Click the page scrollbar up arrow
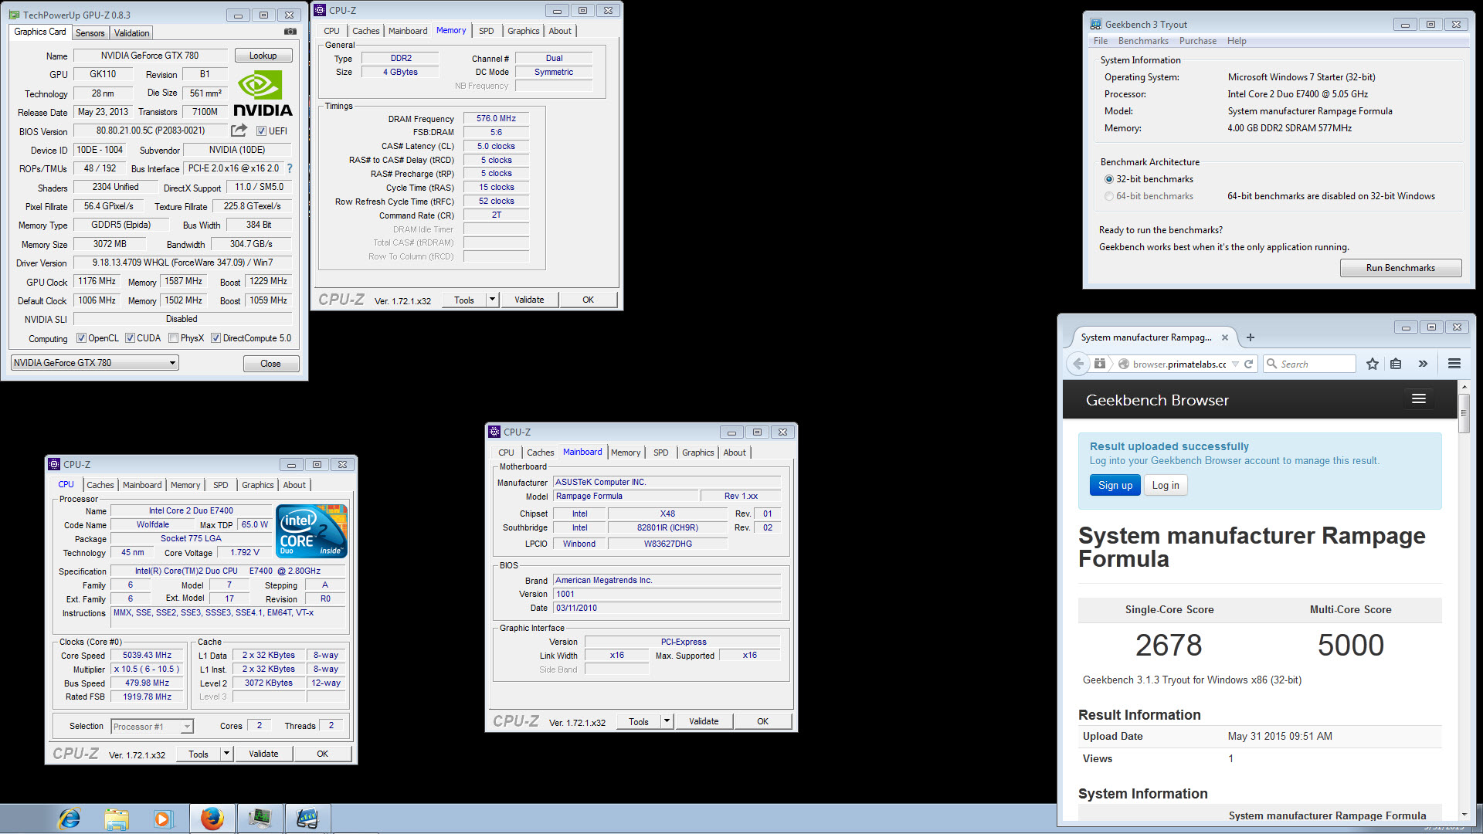Image resolution: width=1483 pixels, height=834 pixels. pyautogui.click(x=1464, y=386)
